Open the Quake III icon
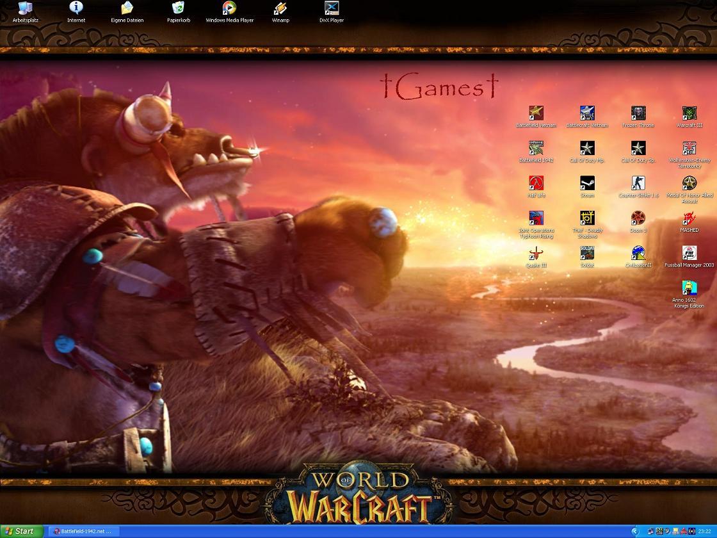 [x=536, y=254]
